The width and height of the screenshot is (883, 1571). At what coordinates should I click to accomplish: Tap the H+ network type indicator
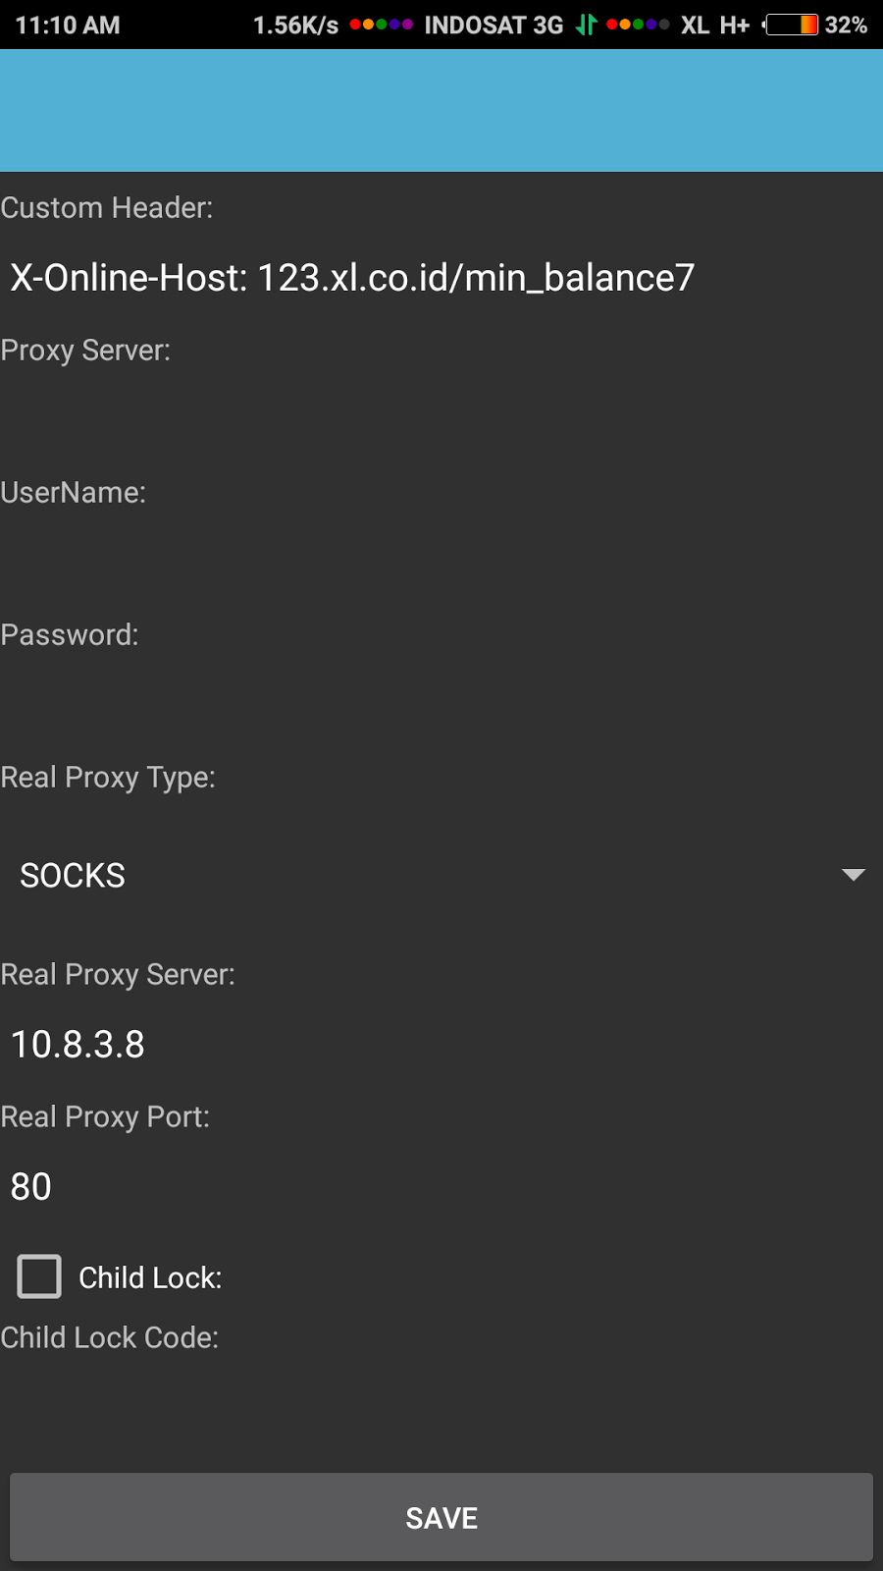click(734, 25)
